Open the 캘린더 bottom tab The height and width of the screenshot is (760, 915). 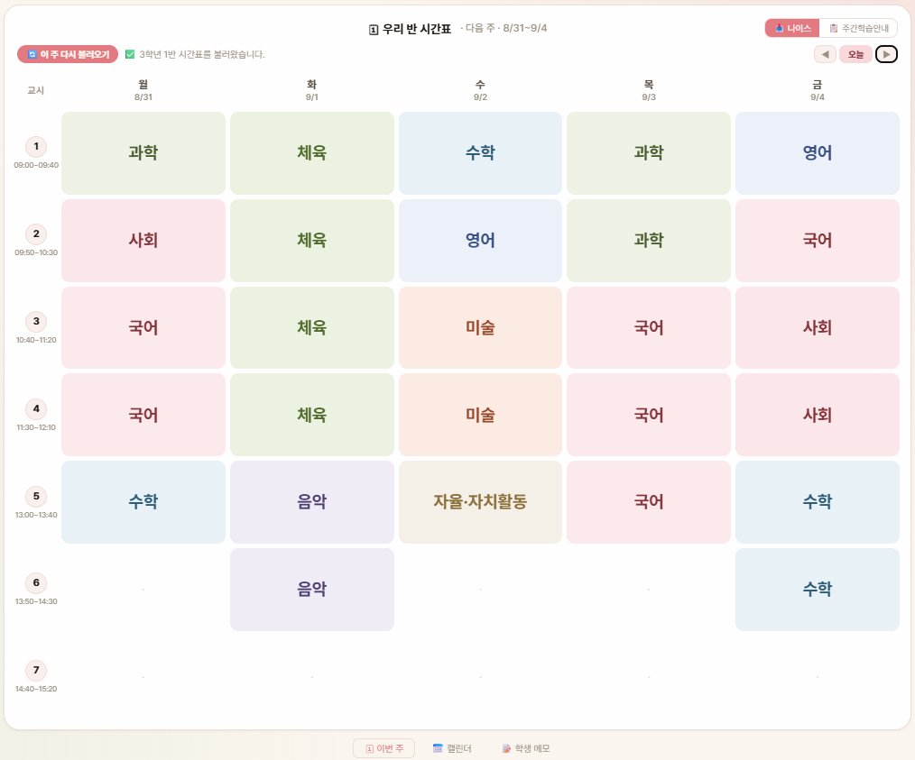click(452, 748)
